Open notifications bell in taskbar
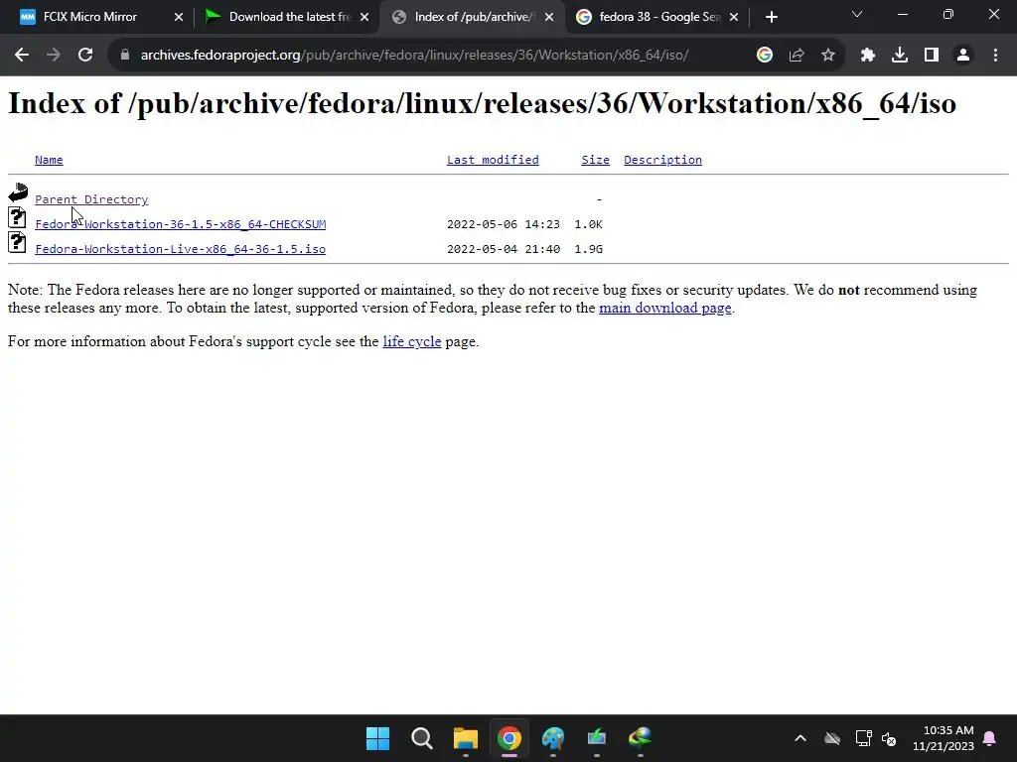1017x762 pixels. pyautogui.click(x=990, y=738)
